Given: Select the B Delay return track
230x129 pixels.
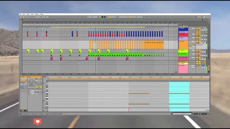Looking at the screenshot, I should [x=183, y=64].
